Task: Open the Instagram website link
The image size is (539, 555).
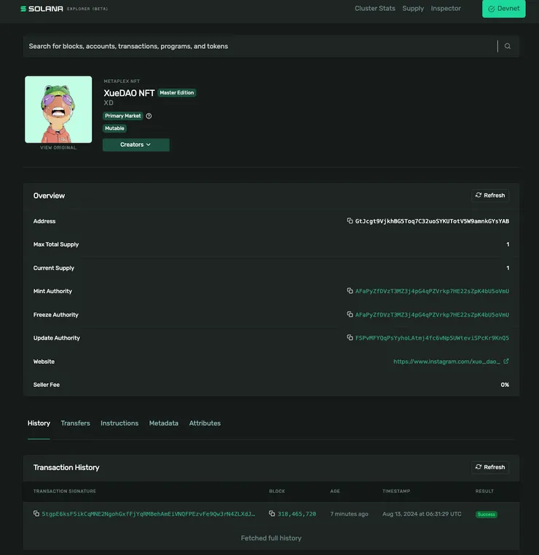Action: pos(447,362)
